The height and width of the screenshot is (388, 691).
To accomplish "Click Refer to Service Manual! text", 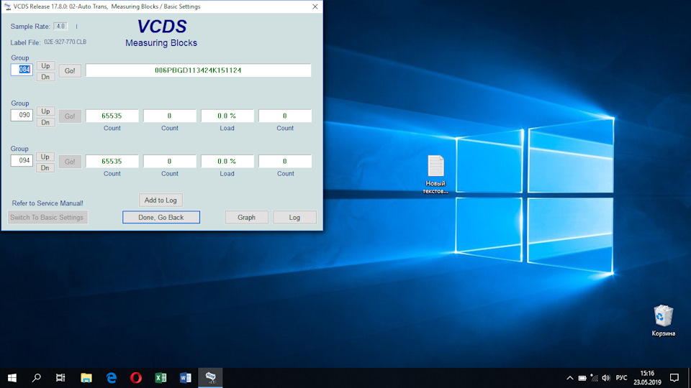I will click(48, 203).
